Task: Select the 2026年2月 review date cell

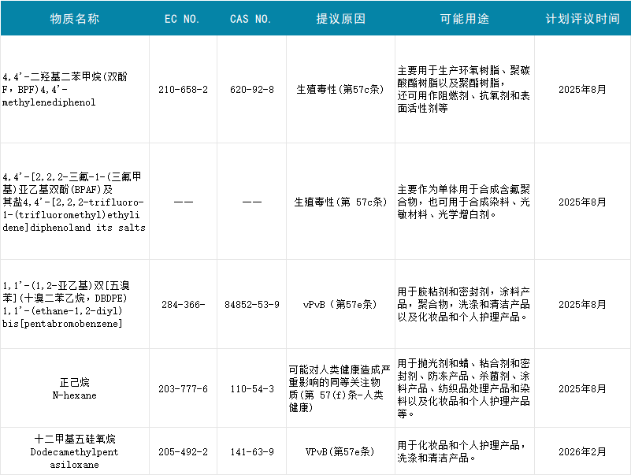Action: [x=582, y=451]
